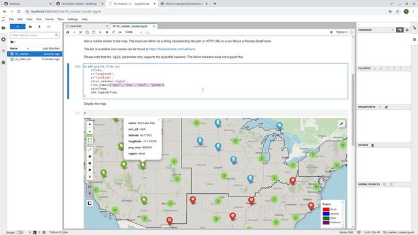Run the selected cell
This screenshot has width=418, height=235.
point(100,32)
